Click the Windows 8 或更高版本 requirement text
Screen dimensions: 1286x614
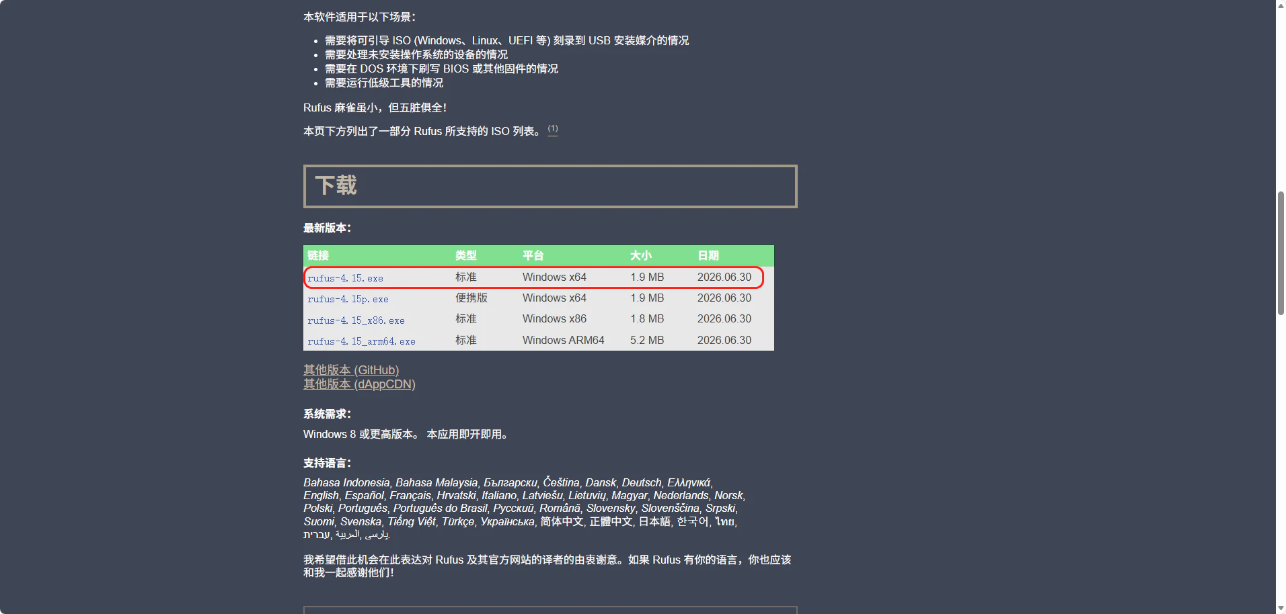[362, 434]
